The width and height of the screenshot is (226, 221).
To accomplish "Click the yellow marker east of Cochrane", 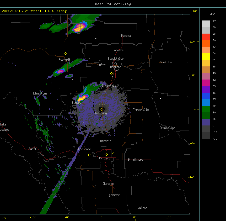I will point(89,155).
